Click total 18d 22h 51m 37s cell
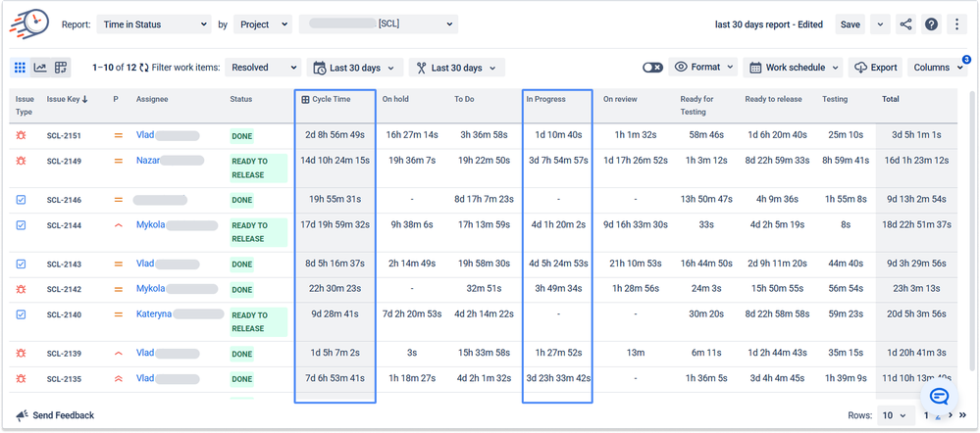 tap(918, 224)
